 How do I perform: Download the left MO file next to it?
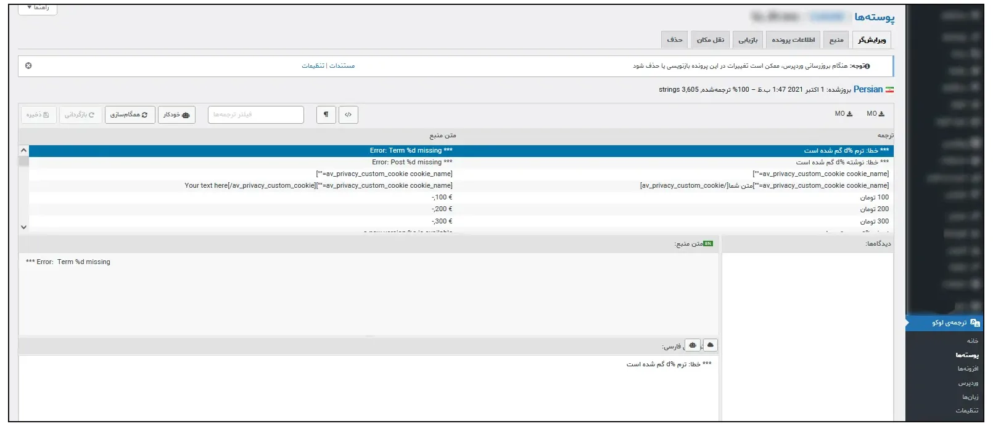pyautogui.click(x=844, y=114)
